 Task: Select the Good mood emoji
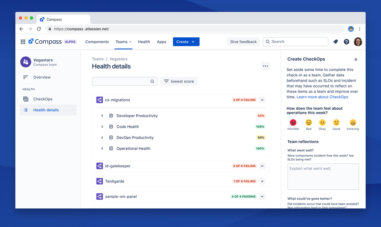click(336, 122)
